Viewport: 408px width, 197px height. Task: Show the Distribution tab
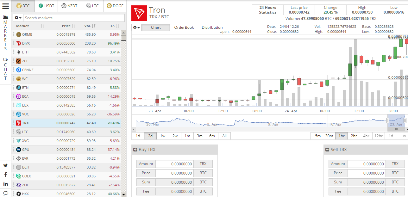point(212,28)
